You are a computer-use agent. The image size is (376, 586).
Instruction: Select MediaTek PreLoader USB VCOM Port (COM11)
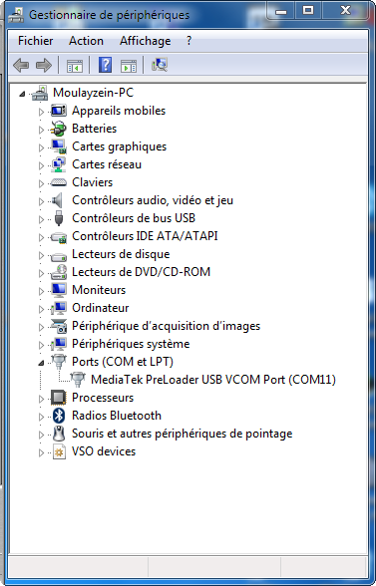[213, 380]
